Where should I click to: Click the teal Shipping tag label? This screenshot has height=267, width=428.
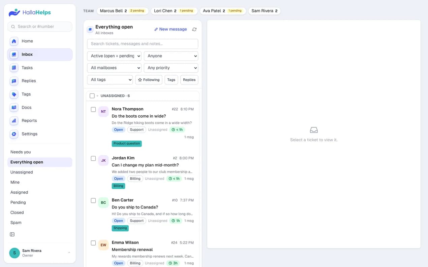[120, 228]
